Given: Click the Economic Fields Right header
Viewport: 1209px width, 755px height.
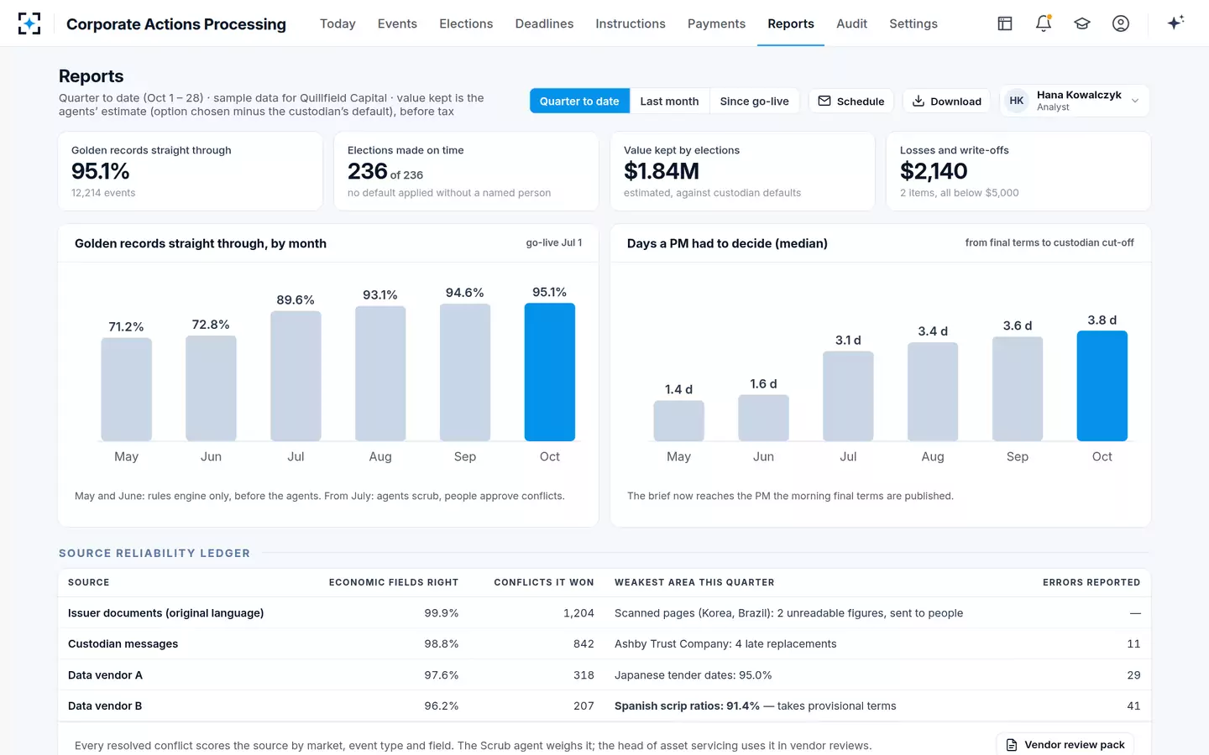Looking at the screenshot, I should click(394, 582).
